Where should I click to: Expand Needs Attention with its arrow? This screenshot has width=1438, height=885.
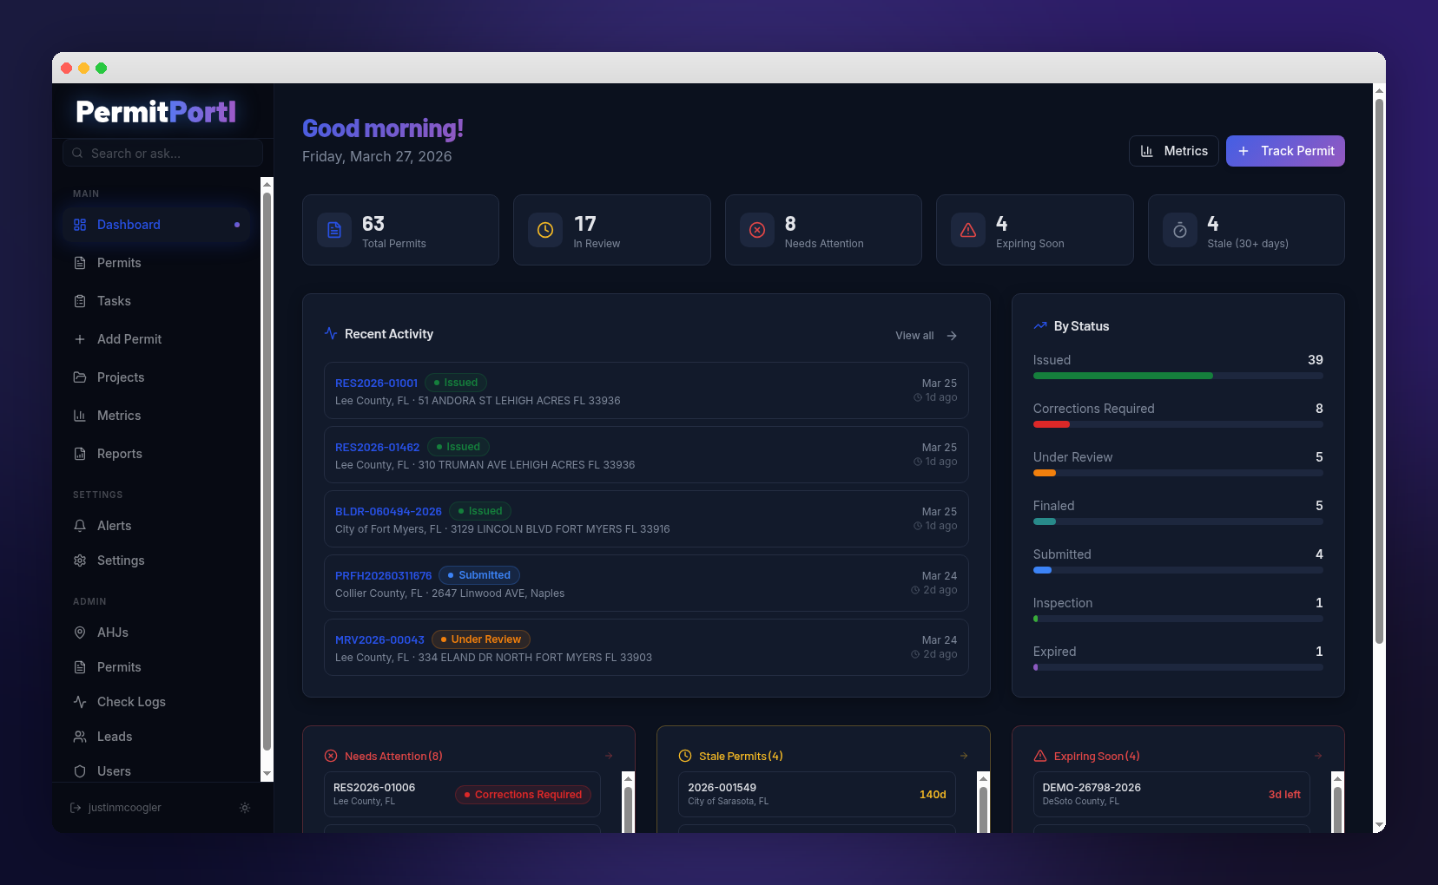point(609,756)
